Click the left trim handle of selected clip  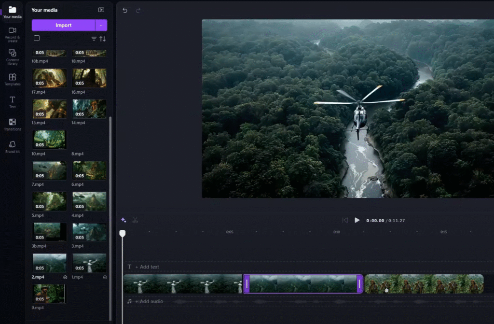tap(247, 284)
